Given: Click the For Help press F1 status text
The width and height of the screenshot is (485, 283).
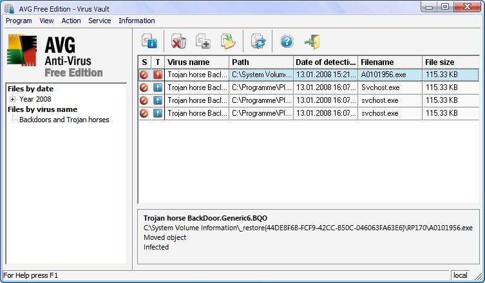Looking at the screenshot, I should click(x=31, y=275).
